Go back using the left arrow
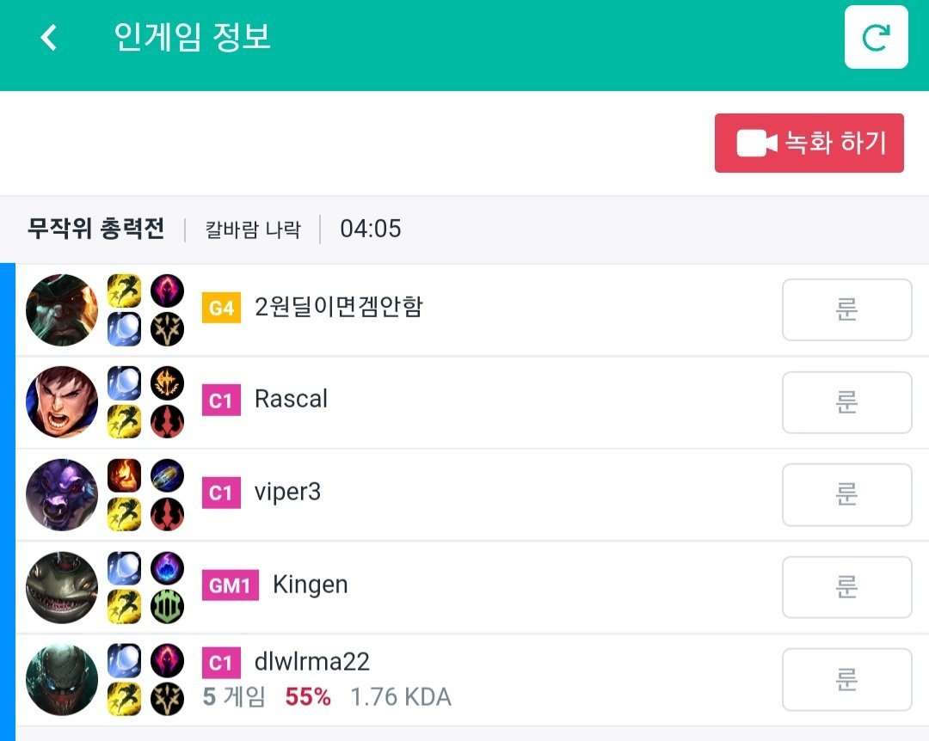The width and height of the screenshot is (929, 741). point(48,37)
